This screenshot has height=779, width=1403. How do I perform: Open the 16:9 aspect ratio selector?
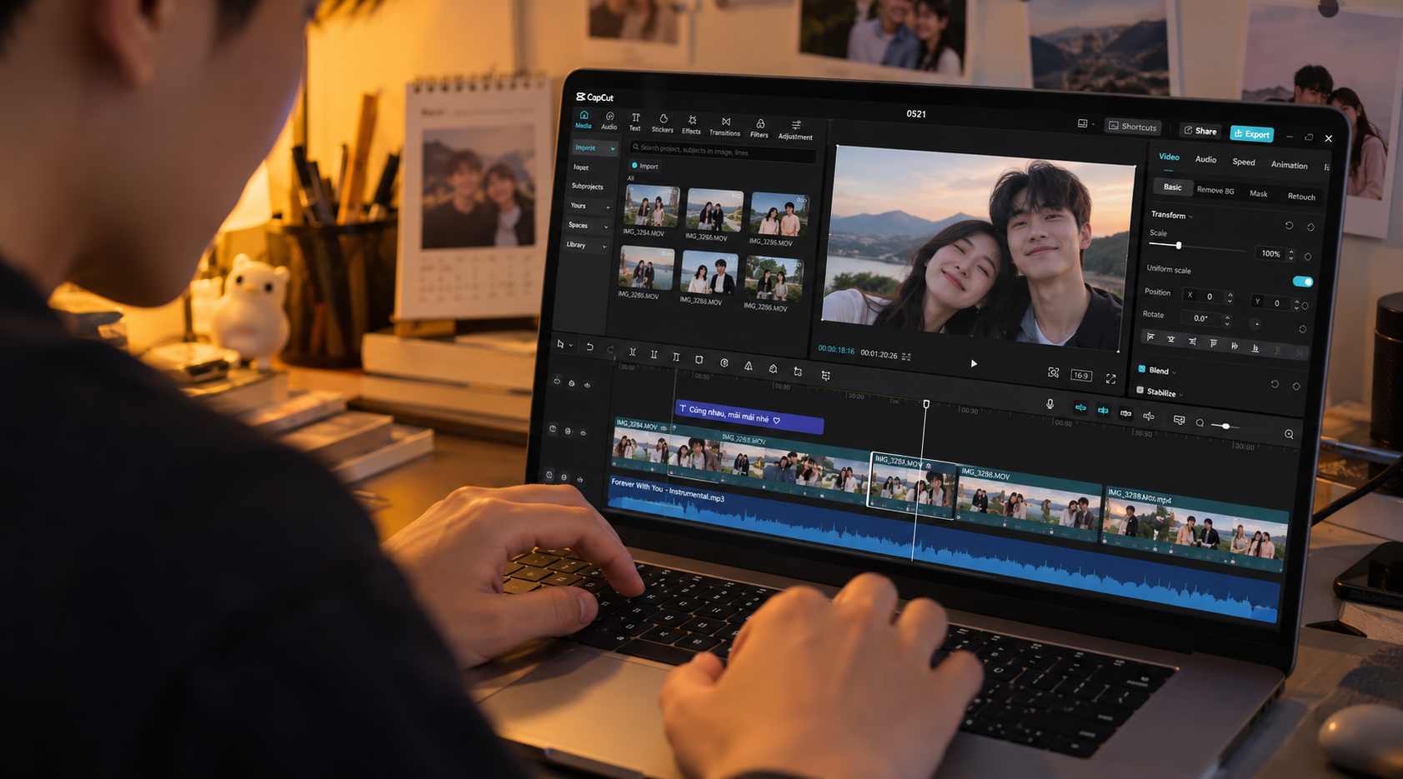point(1081,375)
